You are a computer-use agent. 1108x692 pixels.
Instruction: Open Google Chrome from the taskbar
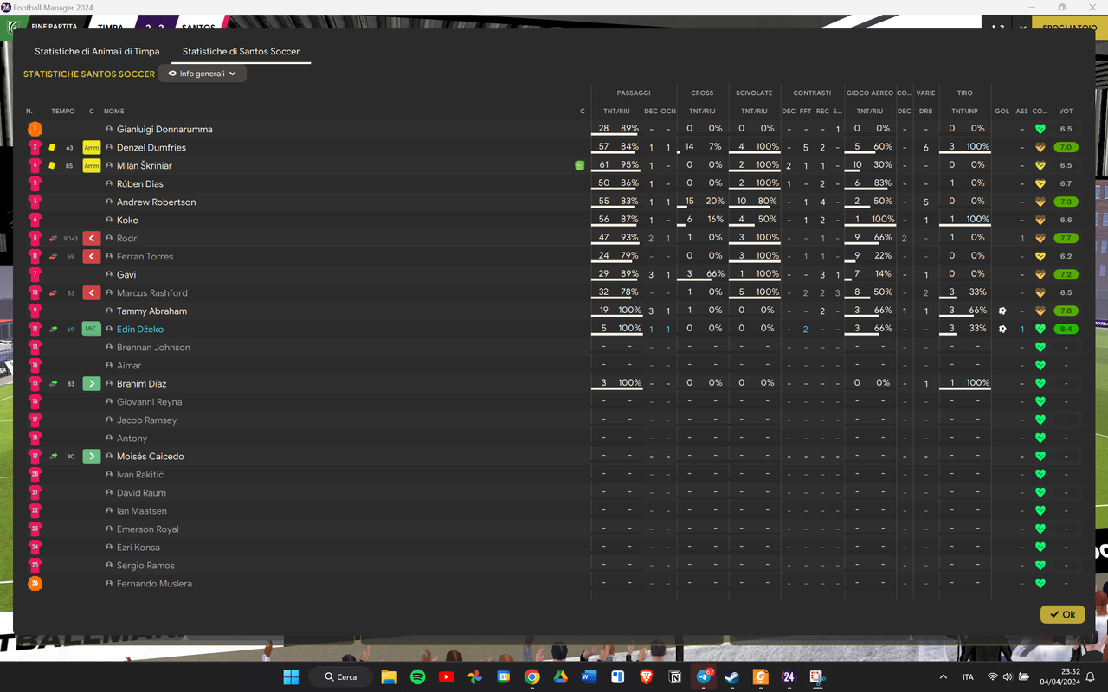[x=531, y=676]
